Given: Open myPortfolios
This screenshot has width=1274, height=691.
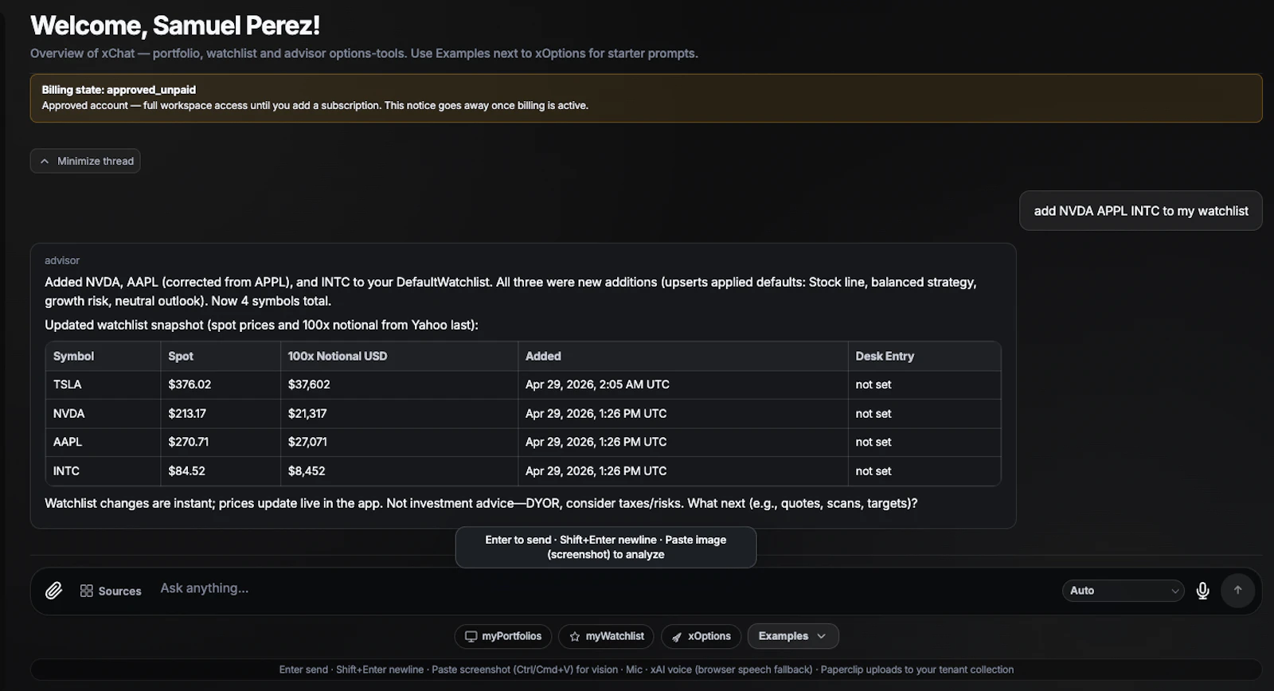Looking at the screenshot, I should pos(503,636).
